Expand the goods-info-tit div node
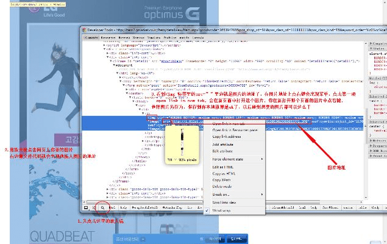387x244 pixels. tap(108, 188)
